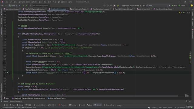The height and width of the screenshot is (109, 194).
Task: Click the yellow profile avatar icon
Action: tap(192, 5)
